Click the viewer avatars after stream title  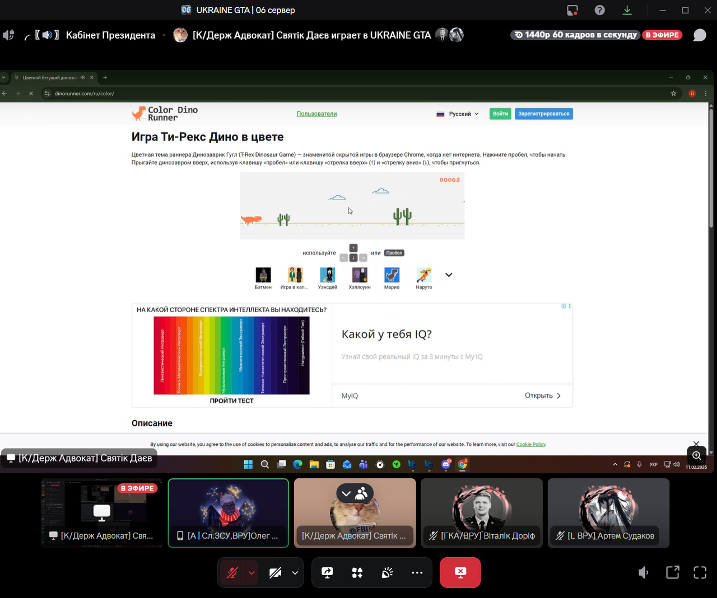pyautogui.click(x=449, y=35)
